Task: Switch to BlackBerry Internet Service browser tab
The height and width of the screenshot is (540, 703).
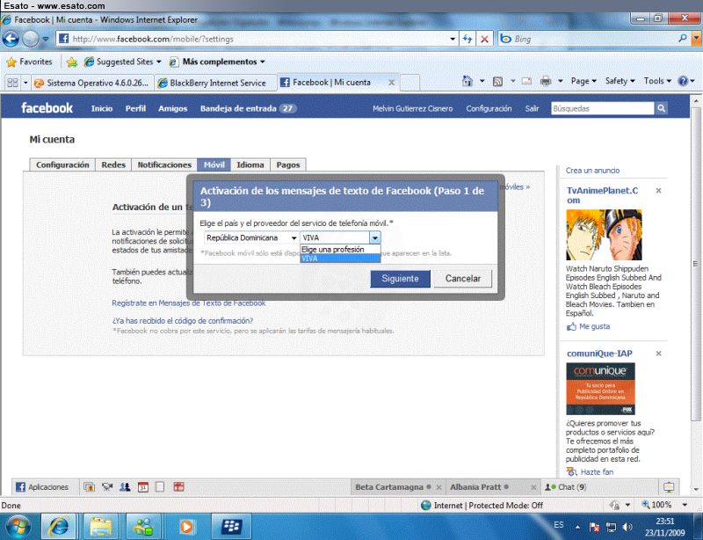Action: [x=215, y=83]
